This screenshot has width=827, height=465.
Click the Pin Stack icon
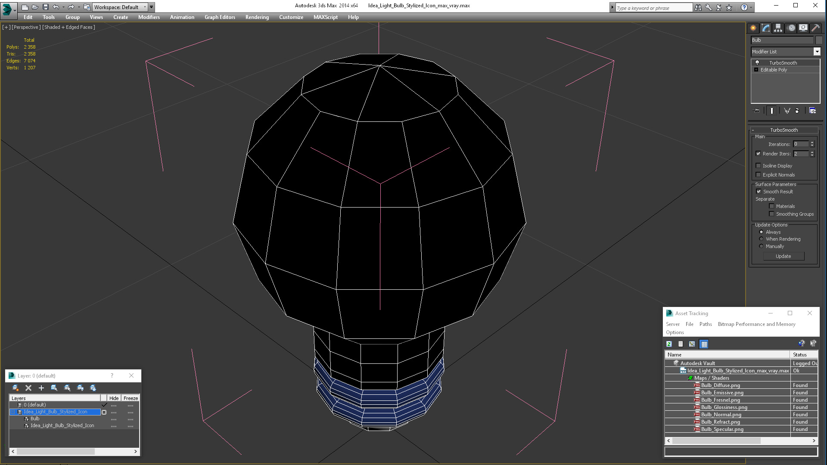point(757,111)
